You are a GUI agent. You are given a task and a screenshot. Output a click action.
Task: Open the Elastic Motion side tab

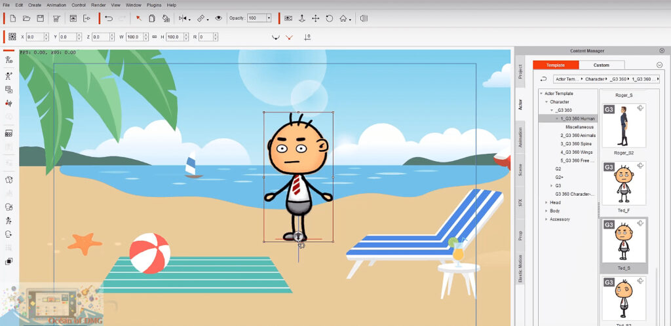520,269
